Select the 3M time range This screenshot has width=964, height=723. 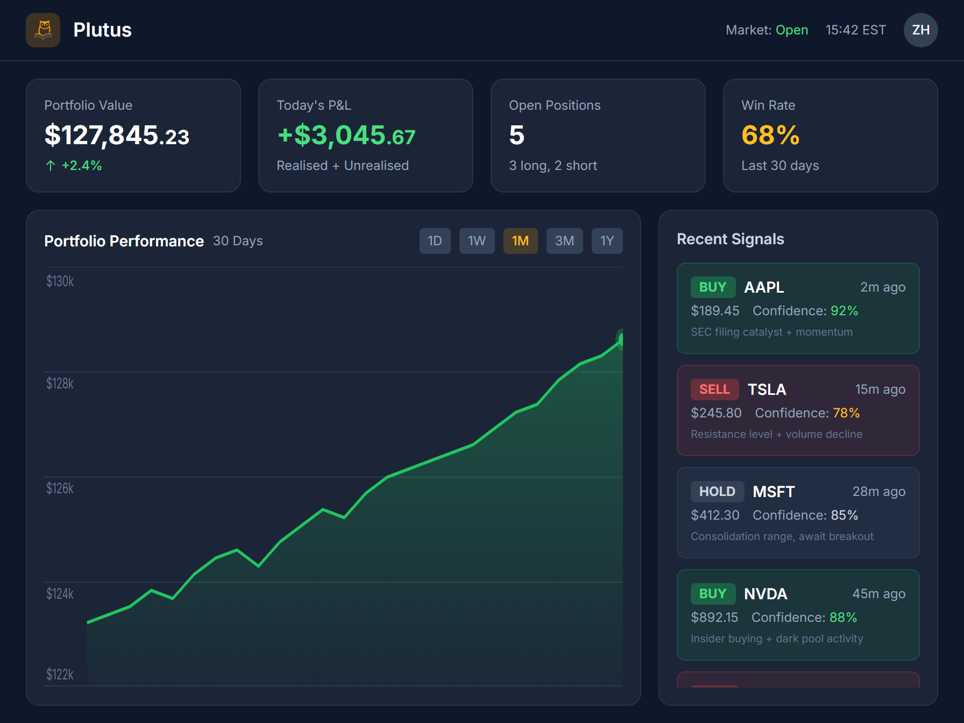(x=564, y=241)
